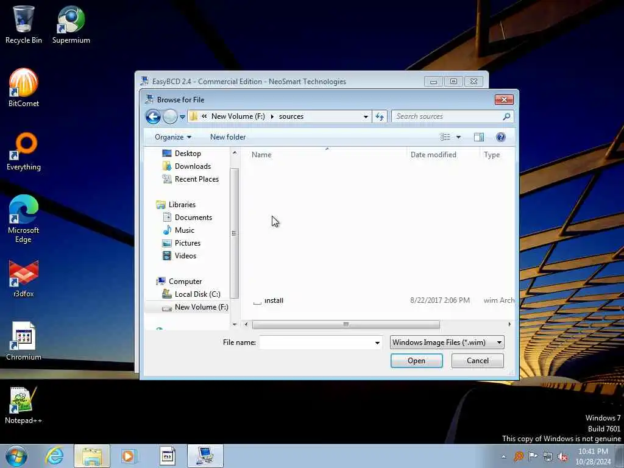Click in the File name field
This screenshot has height=468, width=624.
coord(316,342)
